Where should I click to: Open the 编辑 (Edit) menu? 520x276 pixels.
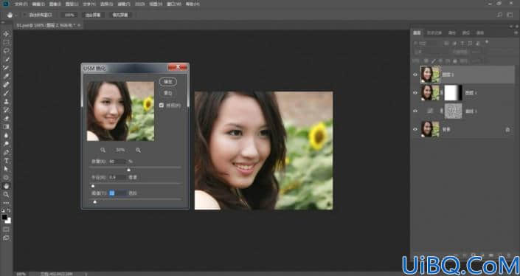tap(38, 4)
